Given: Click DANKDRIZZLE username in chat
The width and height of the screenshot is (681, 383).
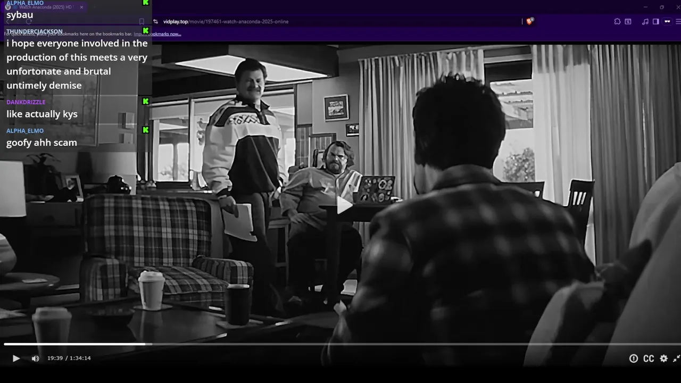Looking at the screenshot, I should [26, 102].
